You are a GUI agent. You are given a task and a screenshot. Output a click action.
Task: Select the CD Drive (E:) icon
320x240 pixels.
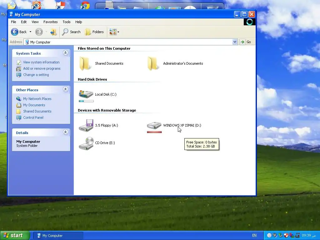click(x=86, y=143)
